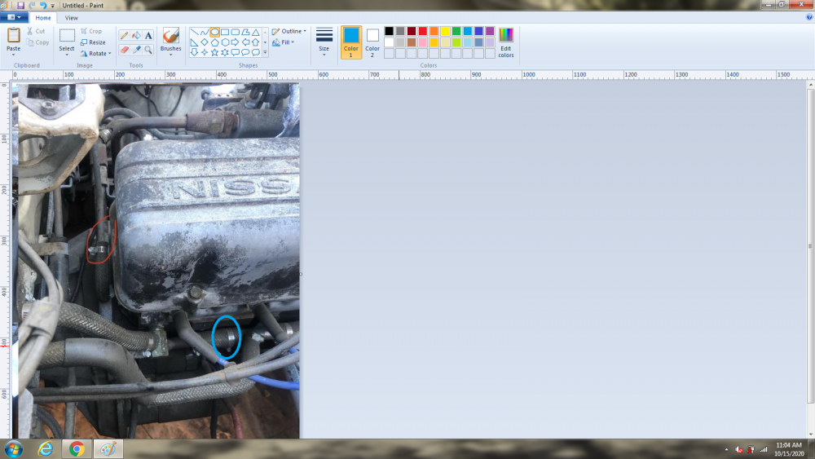Open the Windows Start button
Screen dimensions: 815x459
(x=14, y=449)
